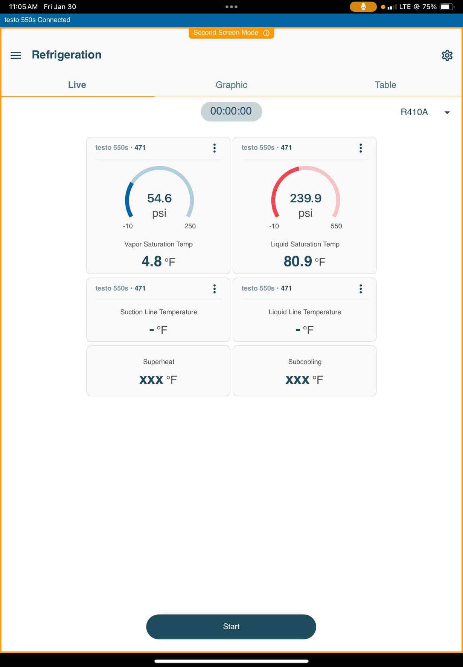Tap the Superheat card
Viewport: 463px width, 667px height.
pos(158,371)
